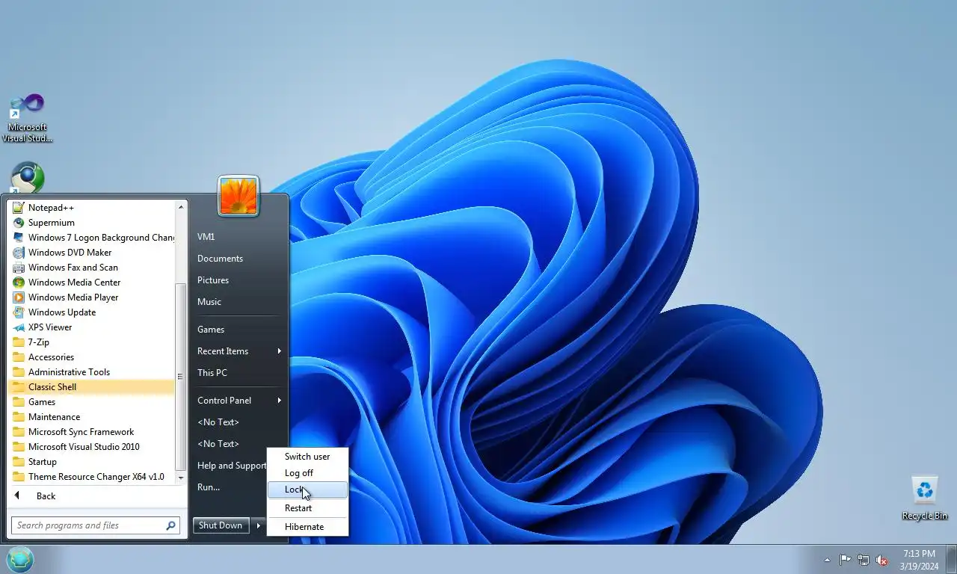
Task: Open Microsoft Visual Studio 2010 folder
Action: pos(91,446)
